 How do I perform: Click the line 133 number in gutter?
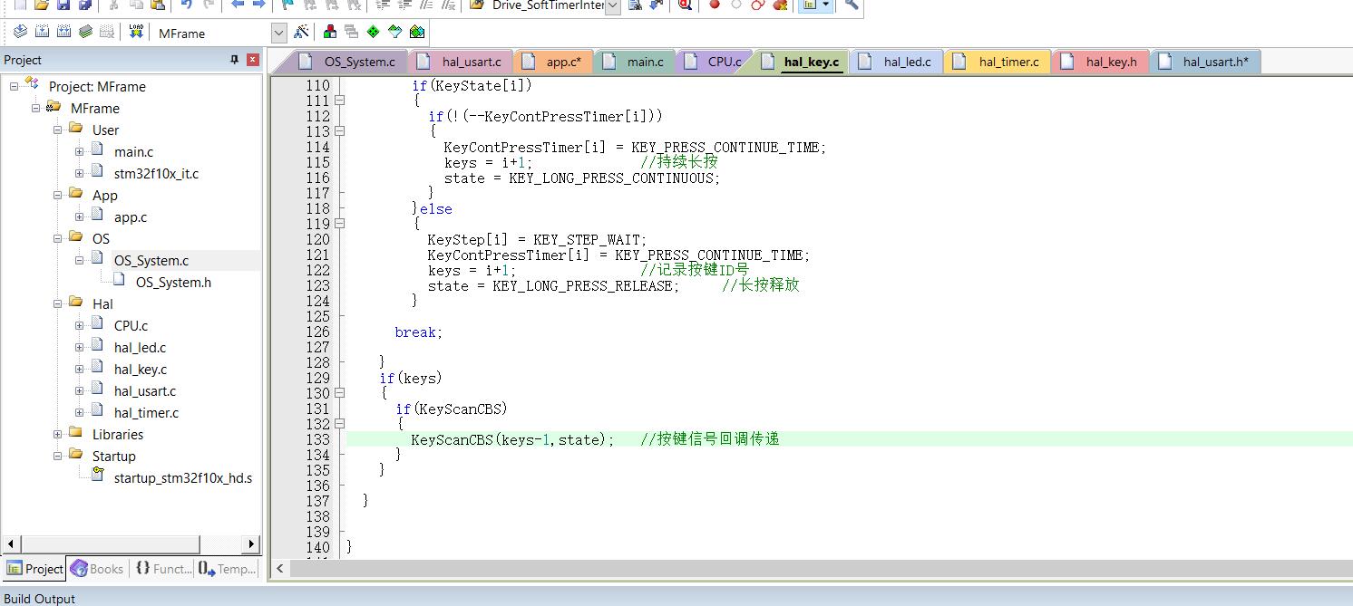317,439
